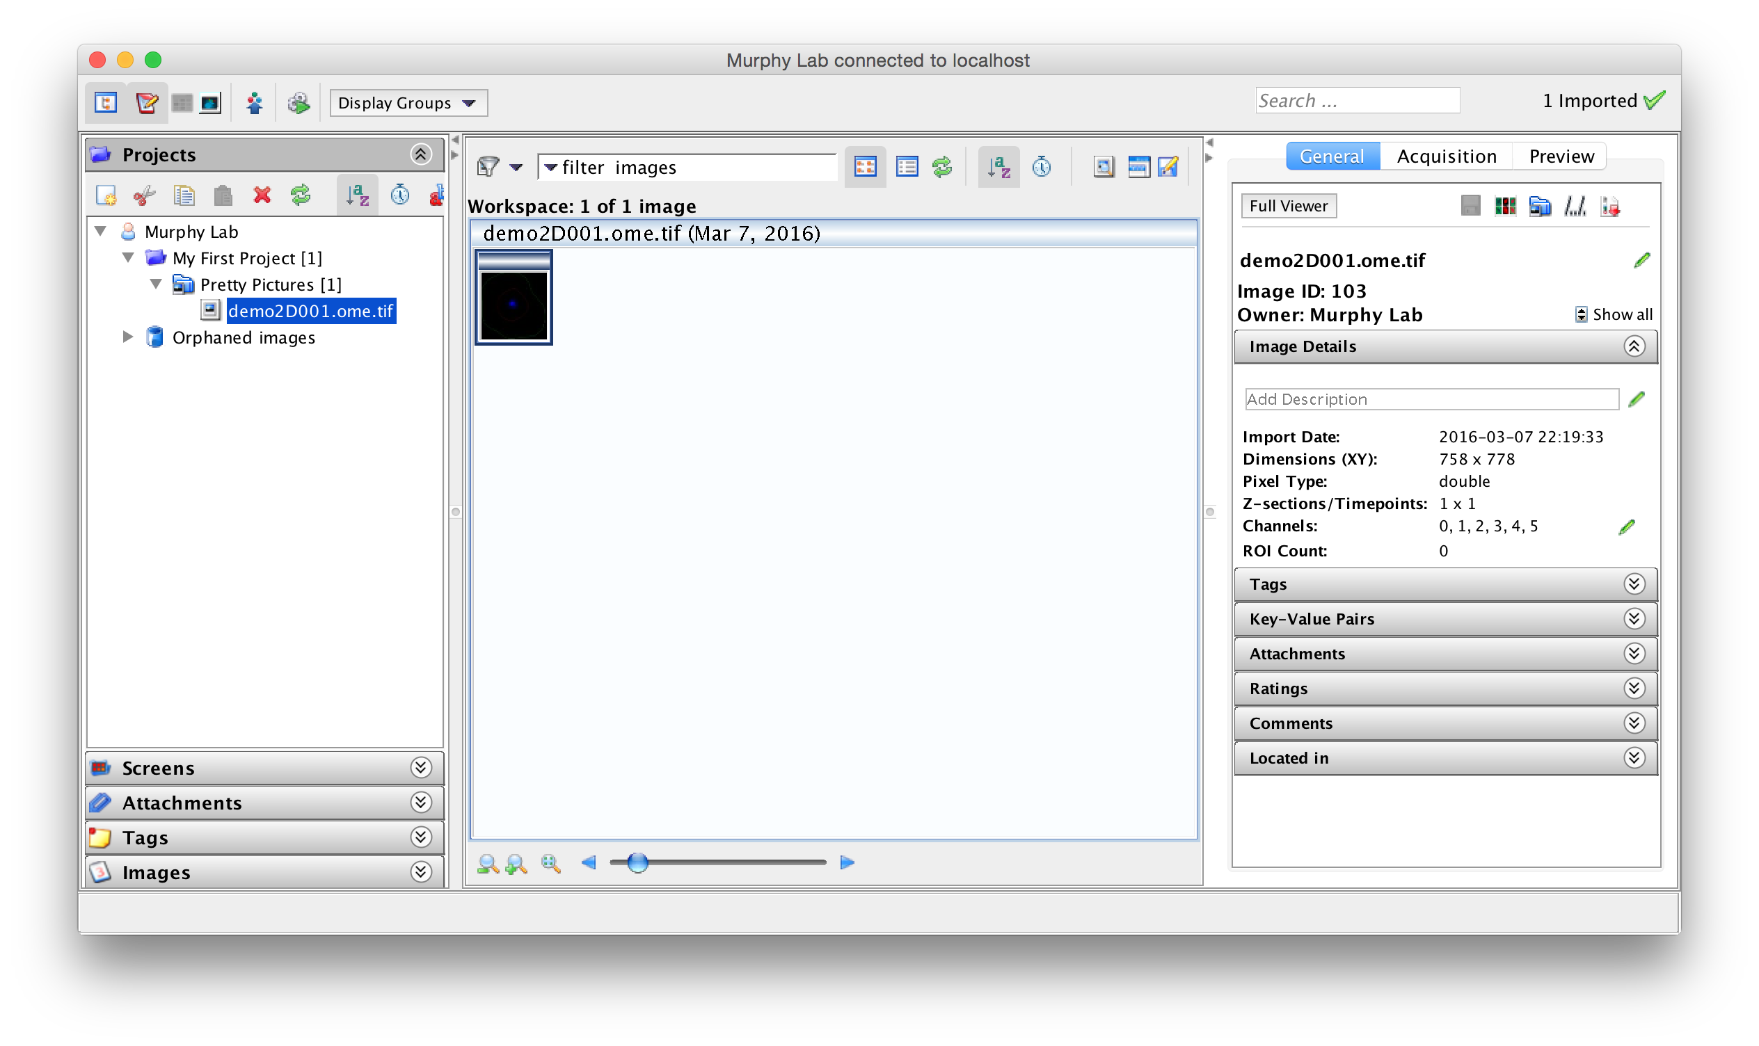Click the table/list view icon

point(907,167)
